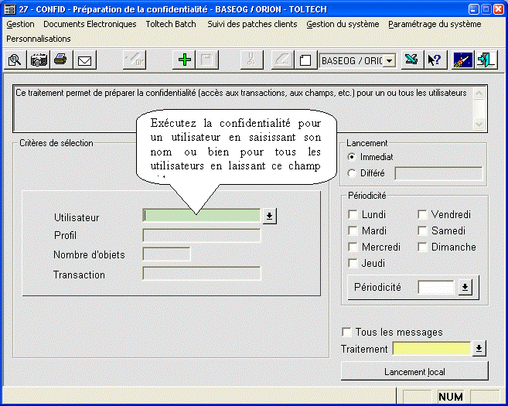Click the printer icon in toolbar
508x406 pixels.
tap(61, 60)
